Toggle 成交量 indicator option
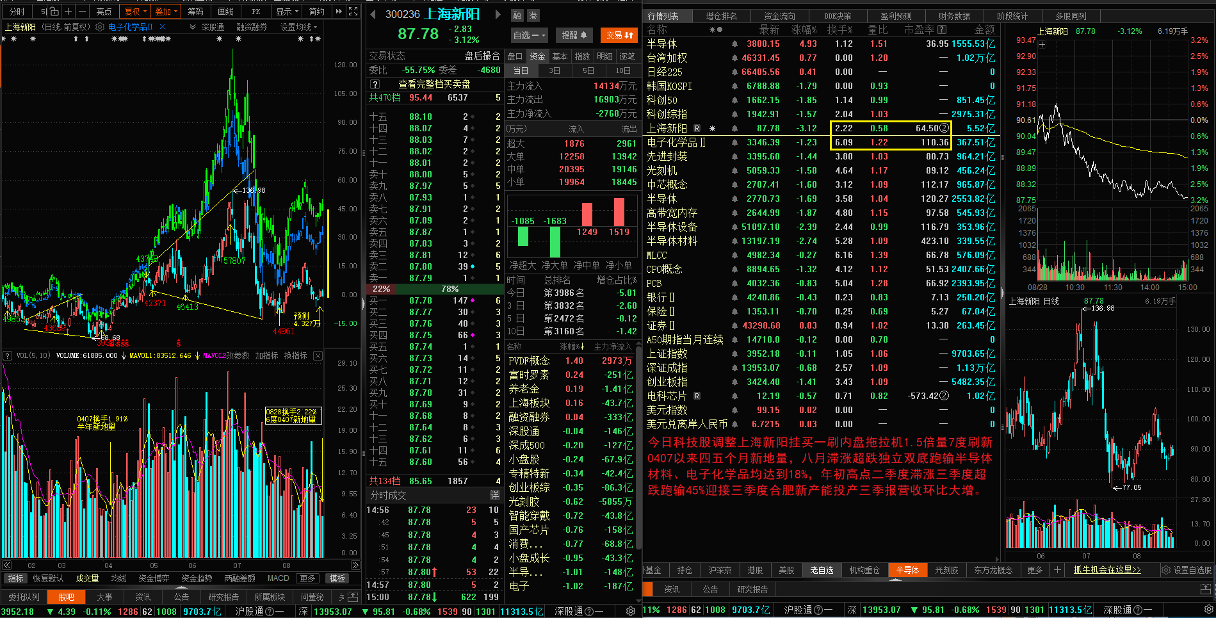Image resolution: width=1216 pixels, height=618 pixels. coord(87,578)
